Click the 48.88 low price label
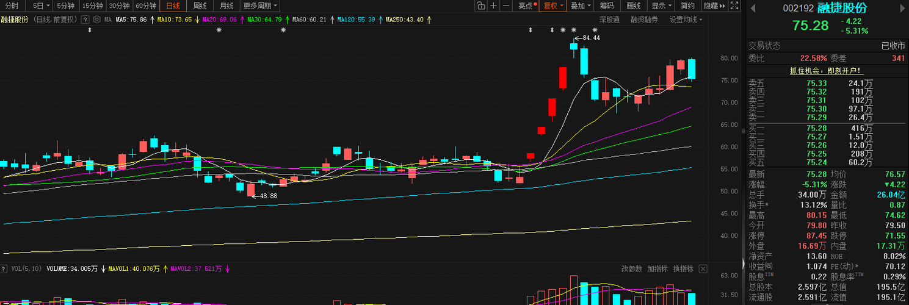Image resolution: width=909 pixels, height=305 pixels. (x=269, y=196)
